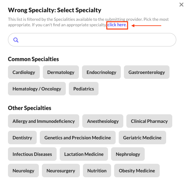Pick Genetics and Precision Medicine

point(78,138)
